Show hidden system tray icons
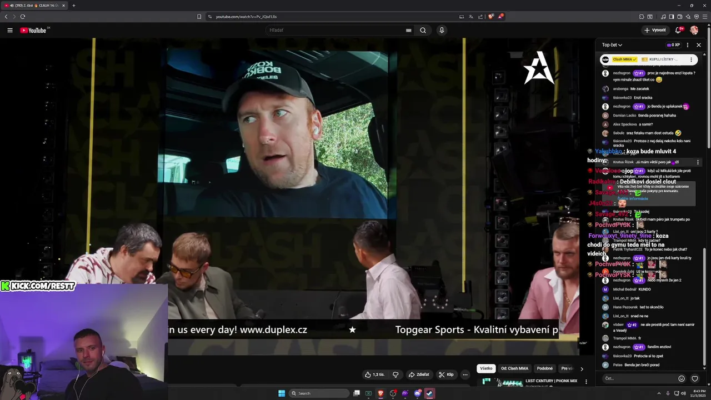The height and width of the screenshot is (400, 711). (x=659, y=393)
